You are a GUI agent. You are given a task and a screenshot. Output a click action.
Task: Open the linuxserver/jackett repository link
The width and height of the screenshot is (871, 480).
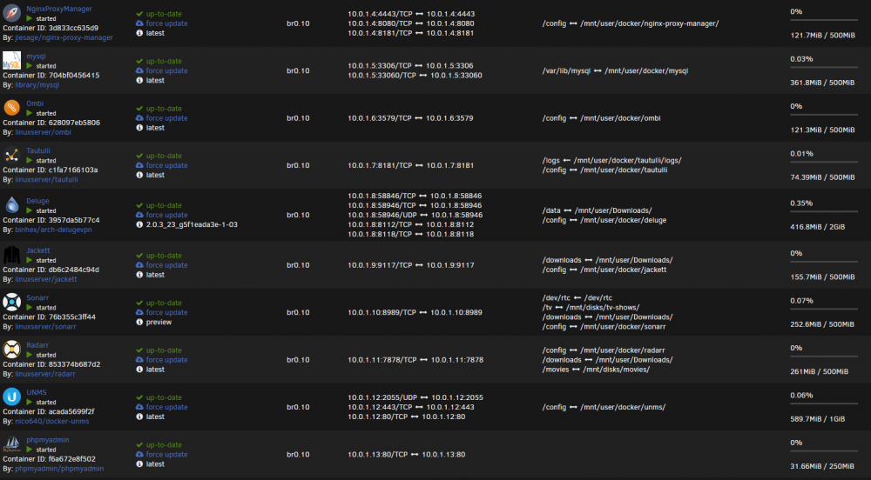(x=46, y=279)
